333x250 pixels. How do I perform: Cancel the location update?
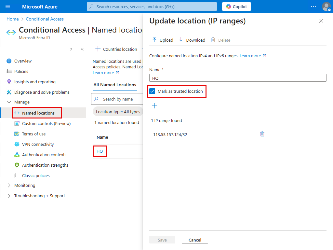point(195,240)
